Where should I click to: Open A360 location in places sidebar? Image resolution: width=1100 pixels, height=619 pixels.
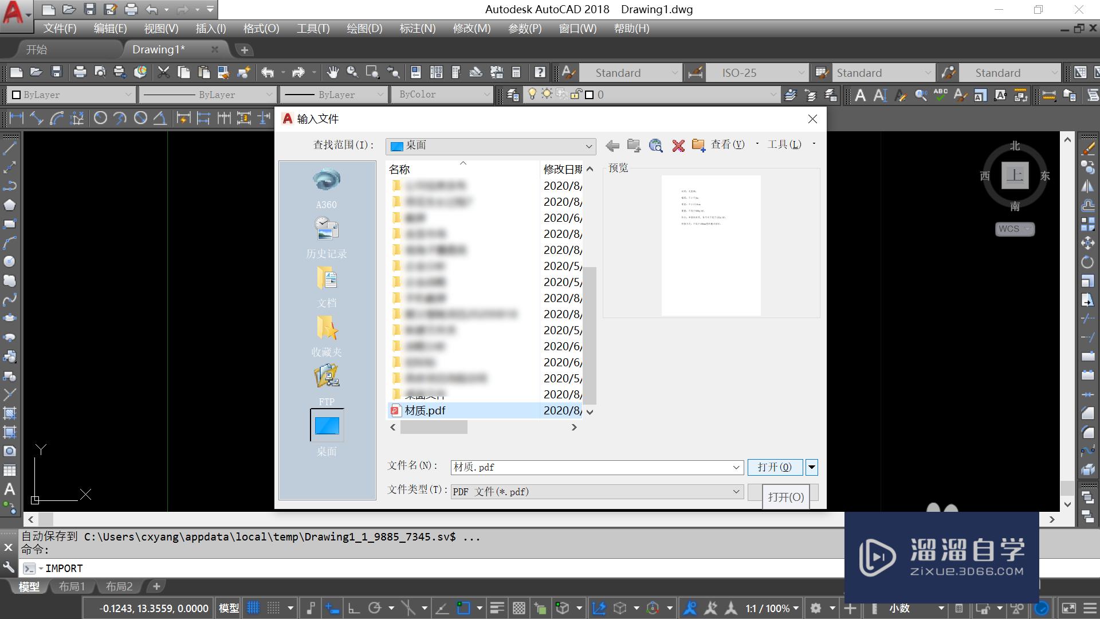[x=327, y=189]
